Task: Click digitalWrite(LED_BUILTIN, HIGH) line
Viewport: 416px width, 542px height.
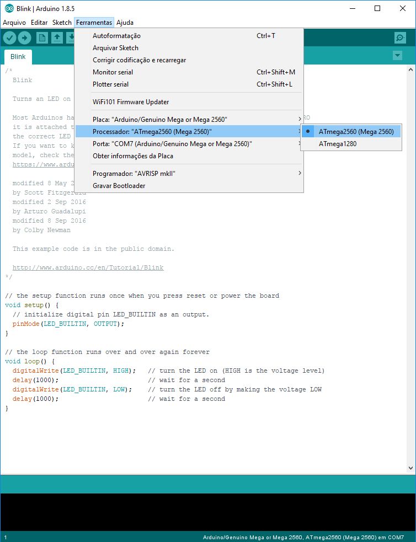Action: pos(74,371)
